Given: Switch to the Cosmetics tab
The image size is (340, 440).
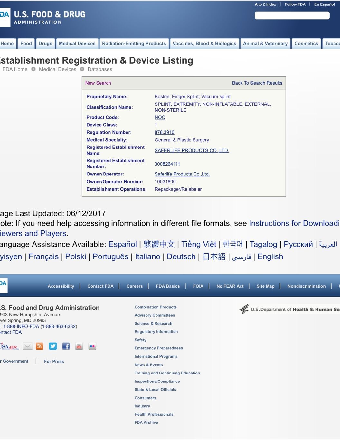Looking at the screenshot, I should pyautogui.click(x=306, y=44).
